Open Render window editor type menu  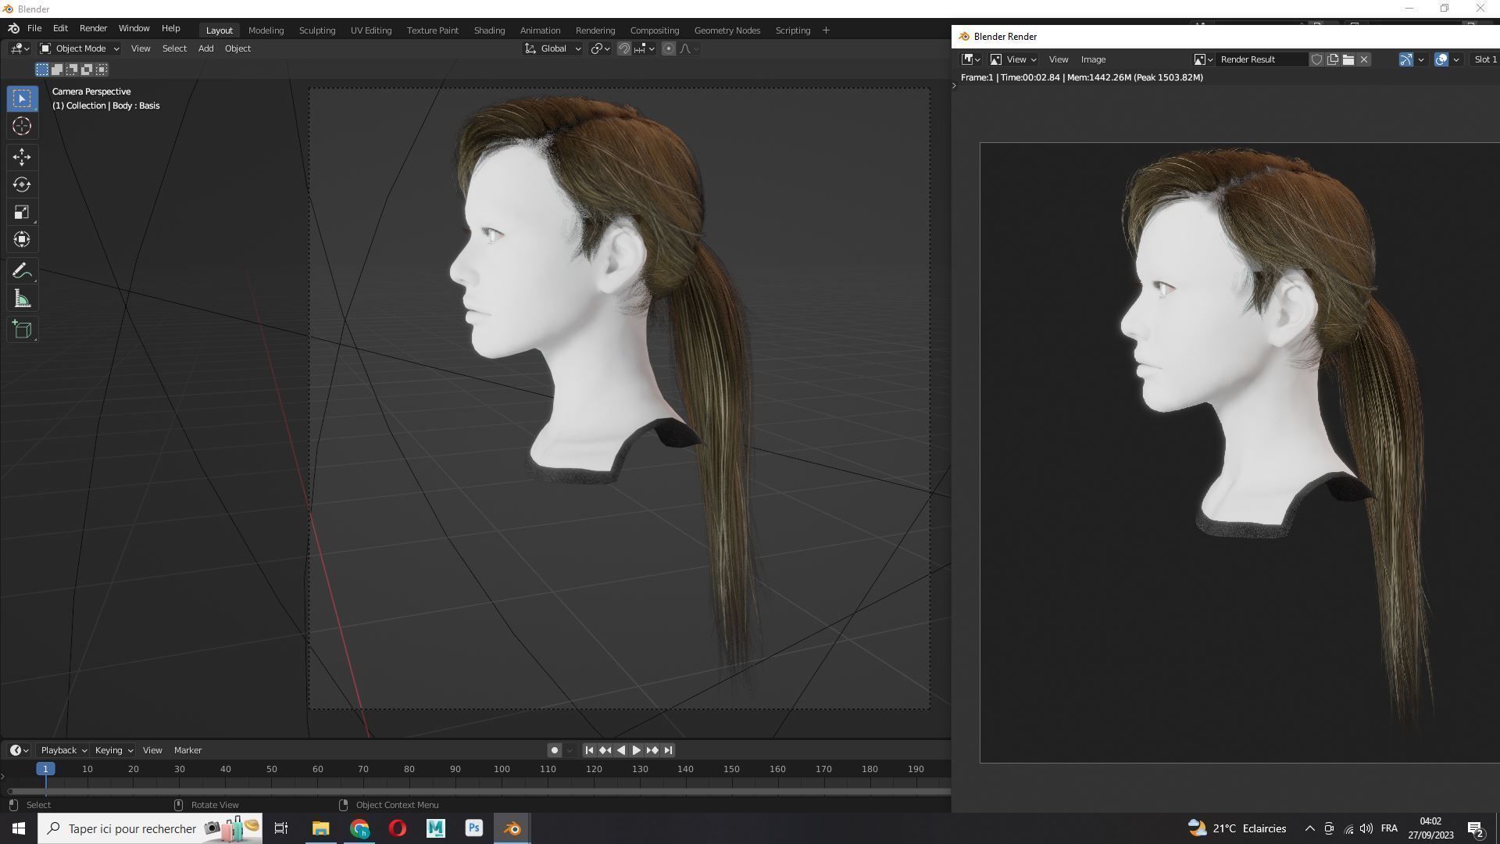(x=971, y=59)
